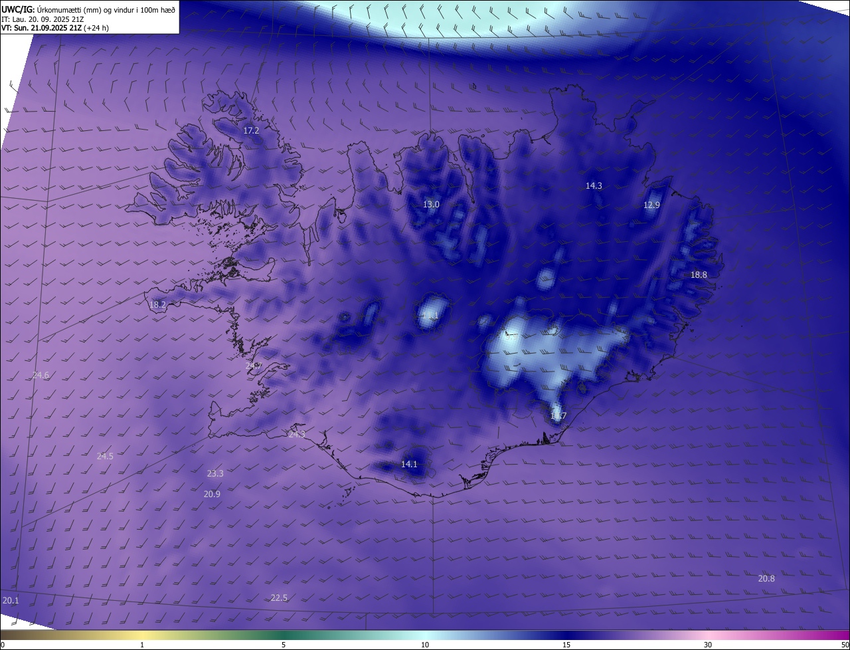Click the colour scale tick labelled 15
Screen dimensions: 850x650
(x=566, y=645)
